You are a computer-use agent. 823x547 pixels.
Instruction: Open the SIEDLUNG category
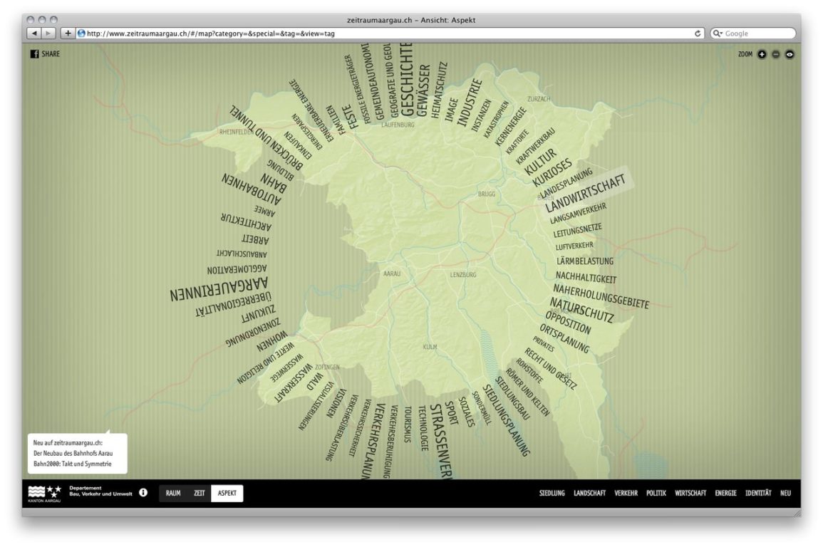tap(552, 493)
